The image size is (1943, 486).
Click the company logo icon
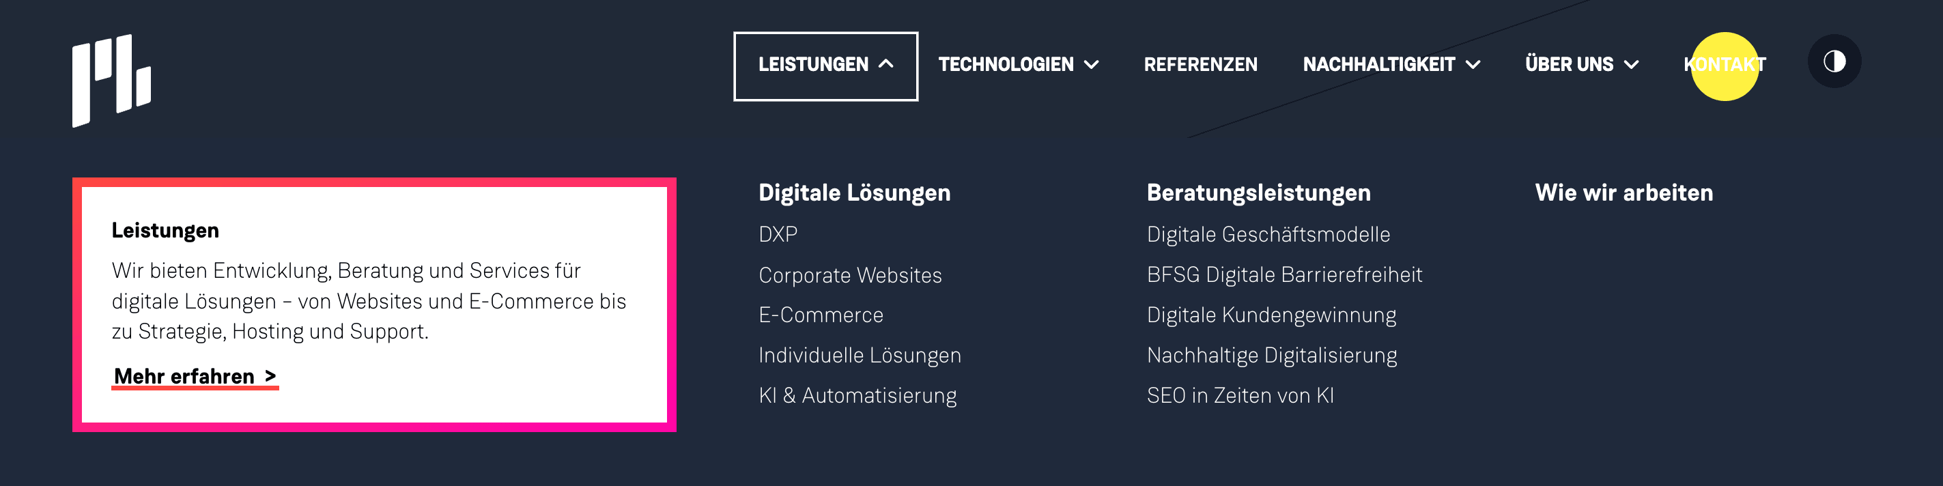pos(111,80)
